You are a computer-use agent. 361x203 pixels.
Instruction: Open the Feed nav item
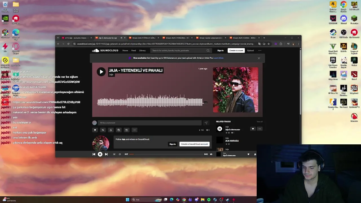point(134,50)
